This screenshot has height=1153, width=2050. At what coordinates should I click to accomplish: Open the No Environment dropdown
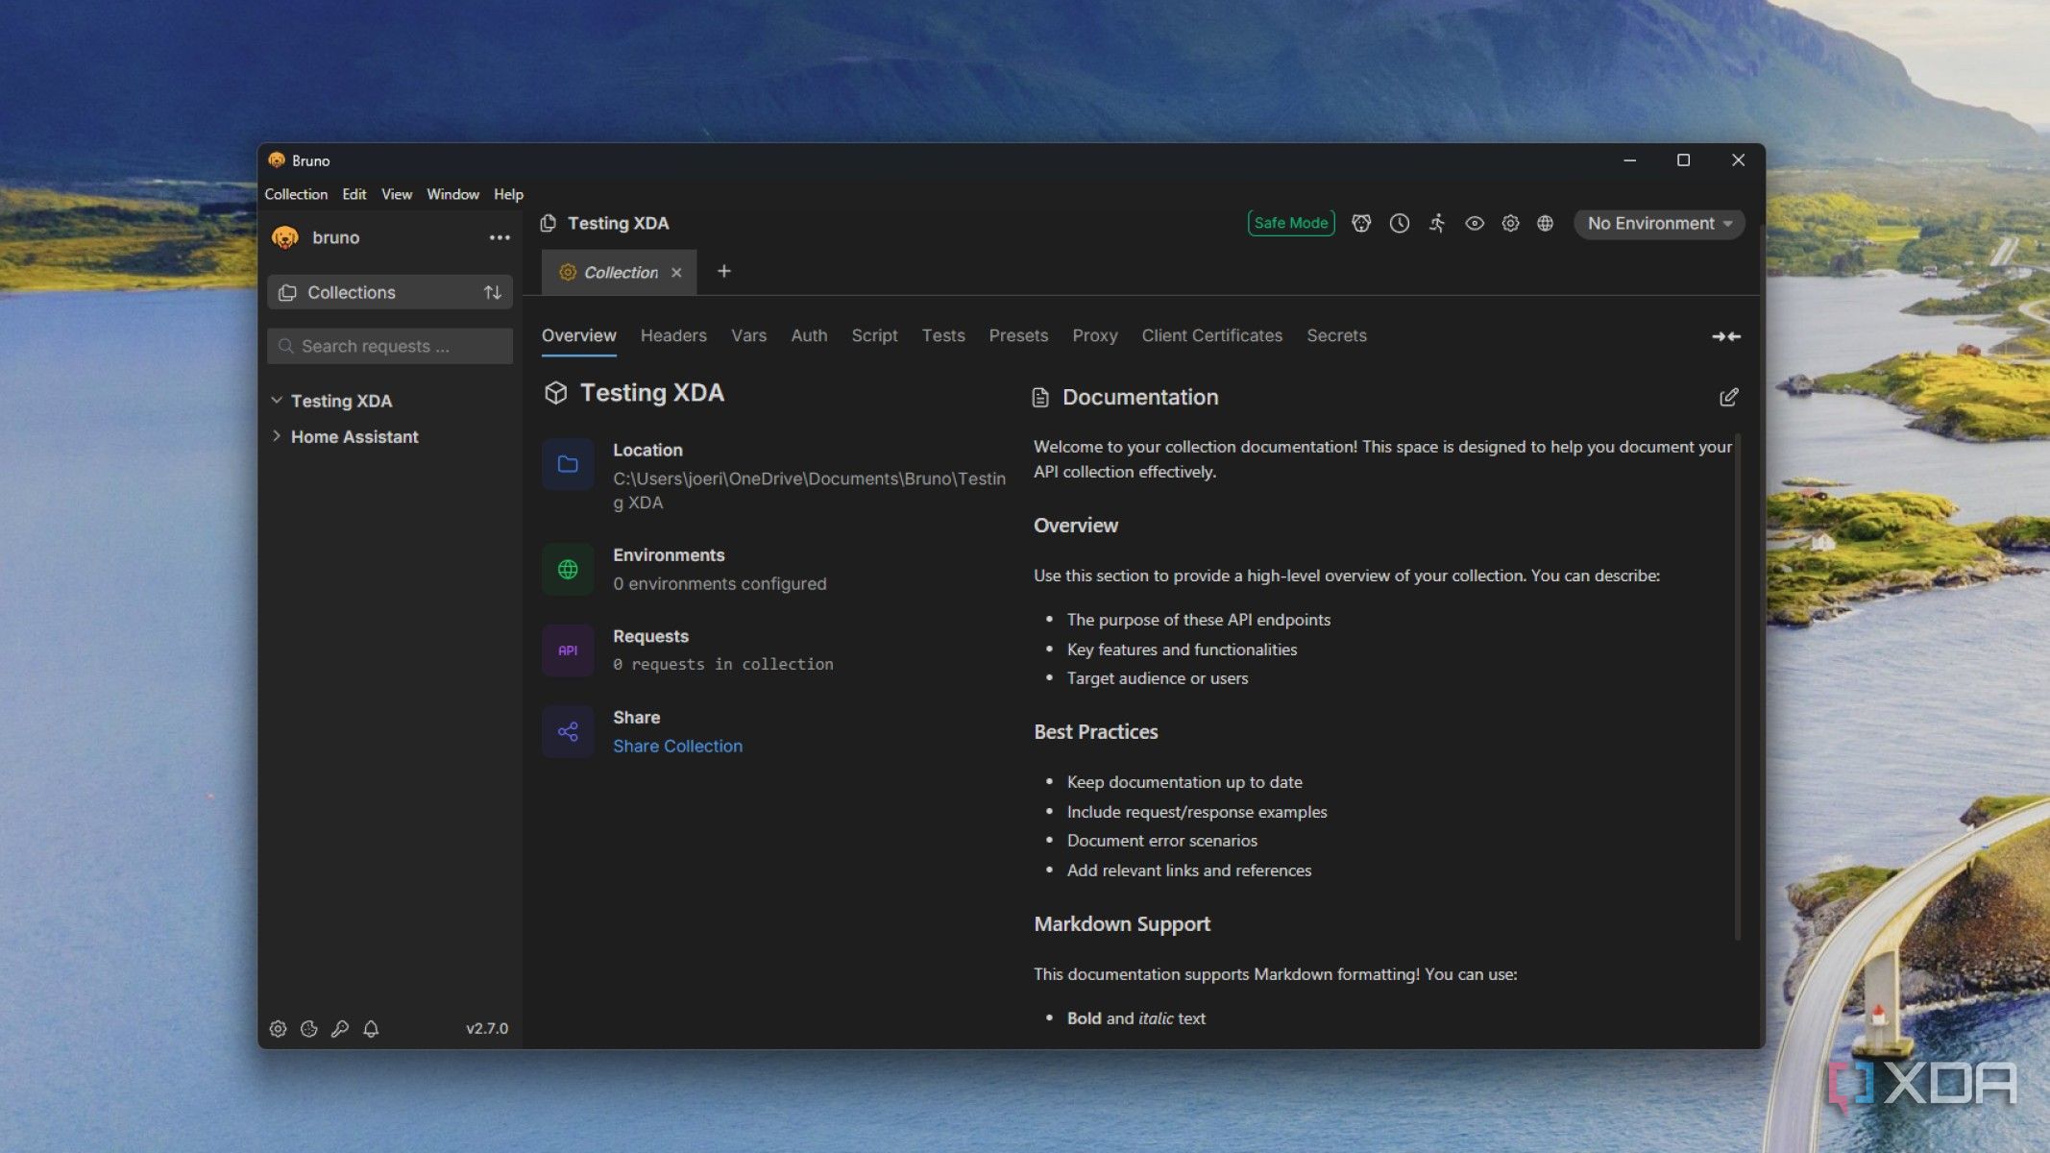pyautogui.click(x=1658, y=223)
